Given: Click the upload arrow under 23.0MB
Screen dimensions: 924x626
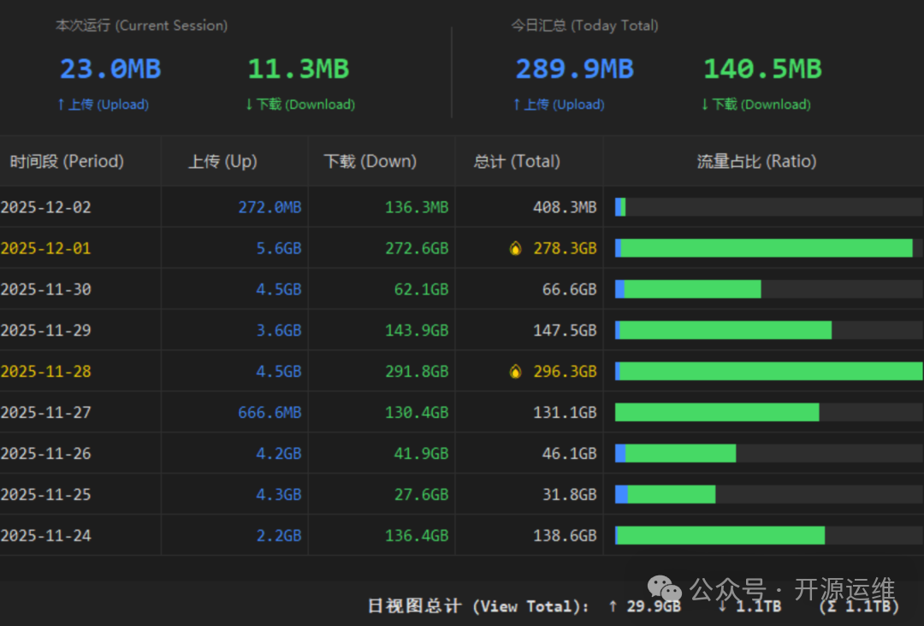Looking at the screenshot, I should [x=61, y=104].
